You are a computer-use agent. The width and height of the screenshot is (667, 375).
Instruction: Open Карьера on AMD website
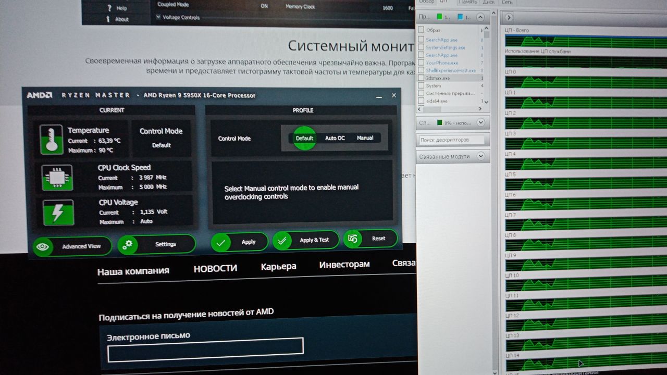(x=278, y=266)
